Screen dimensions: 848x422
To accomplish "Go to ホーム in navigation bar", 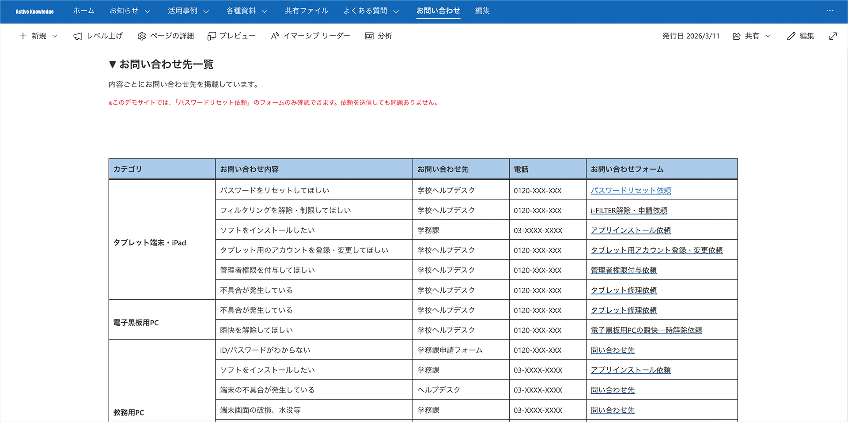I will (x=83, y=11).
